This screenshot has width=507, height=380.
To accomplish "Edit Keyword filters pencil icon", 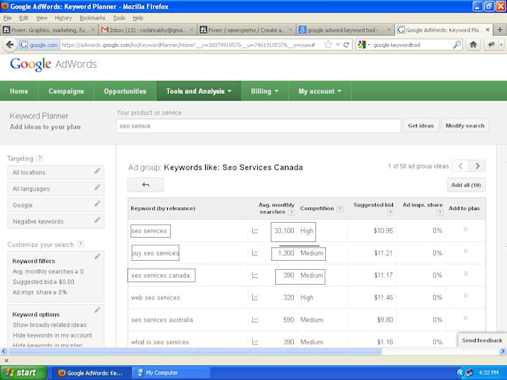I will (x=98, y=256).
